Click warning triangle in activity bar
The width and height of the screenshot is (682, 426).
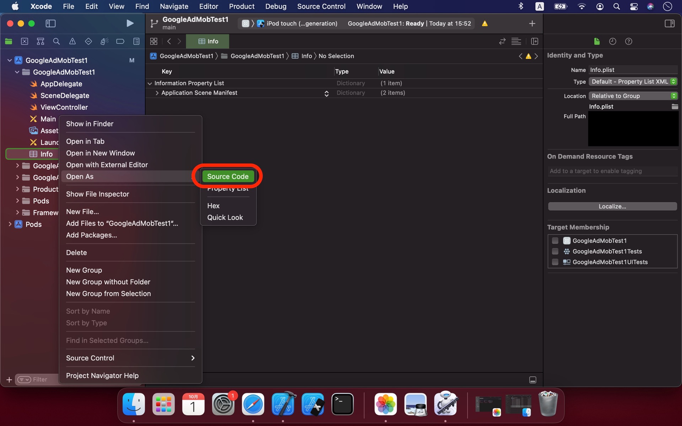click(485, 23)
